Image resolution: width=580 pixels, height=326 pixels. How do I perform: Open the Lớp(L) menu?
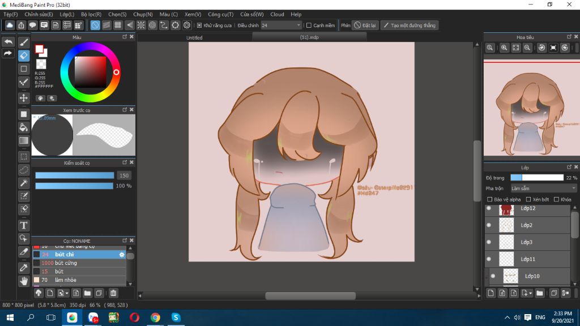pyautogui.click(x=67, y=14)
